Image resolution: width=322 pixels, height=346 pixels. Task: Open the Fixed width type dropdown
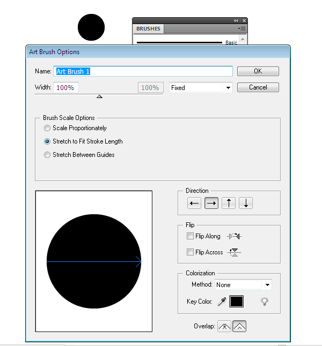(x=201, y=88)
